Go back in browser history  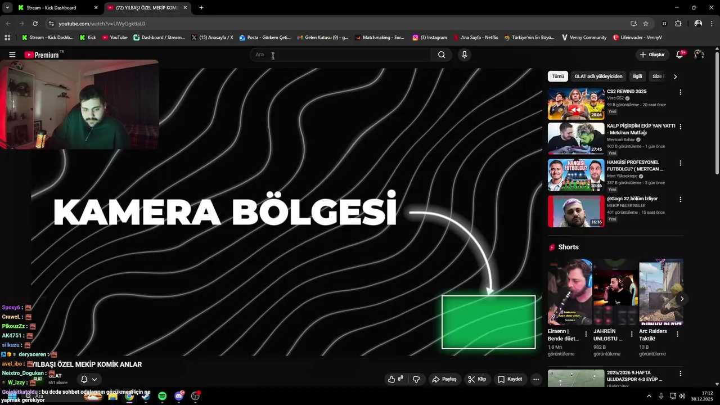[8, 24]
